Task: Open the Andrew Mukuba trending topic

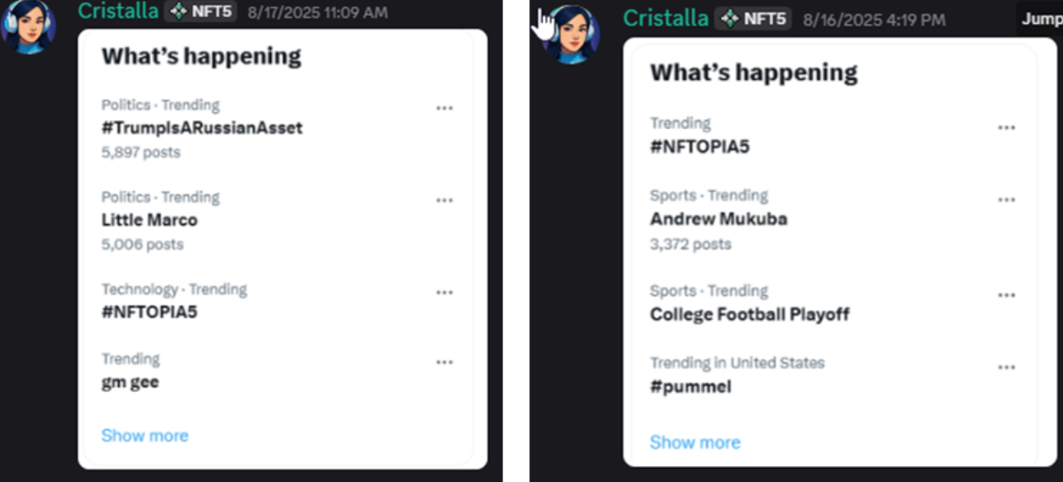Action: (x=719, y=219)
